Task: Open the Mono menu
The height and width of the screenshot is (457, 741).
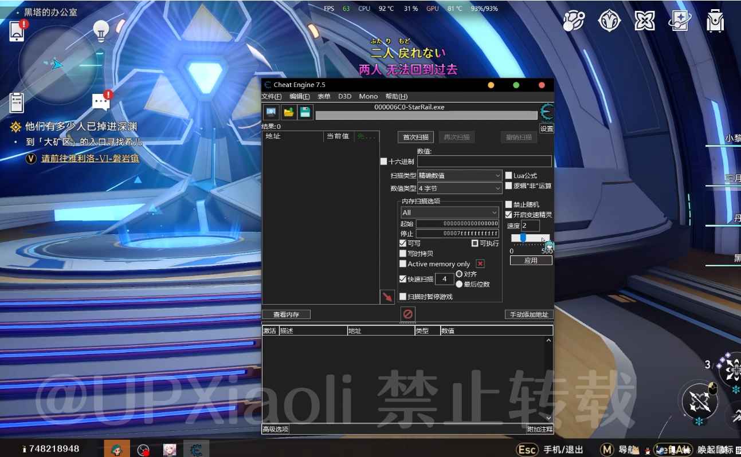Action: [368, 96]
